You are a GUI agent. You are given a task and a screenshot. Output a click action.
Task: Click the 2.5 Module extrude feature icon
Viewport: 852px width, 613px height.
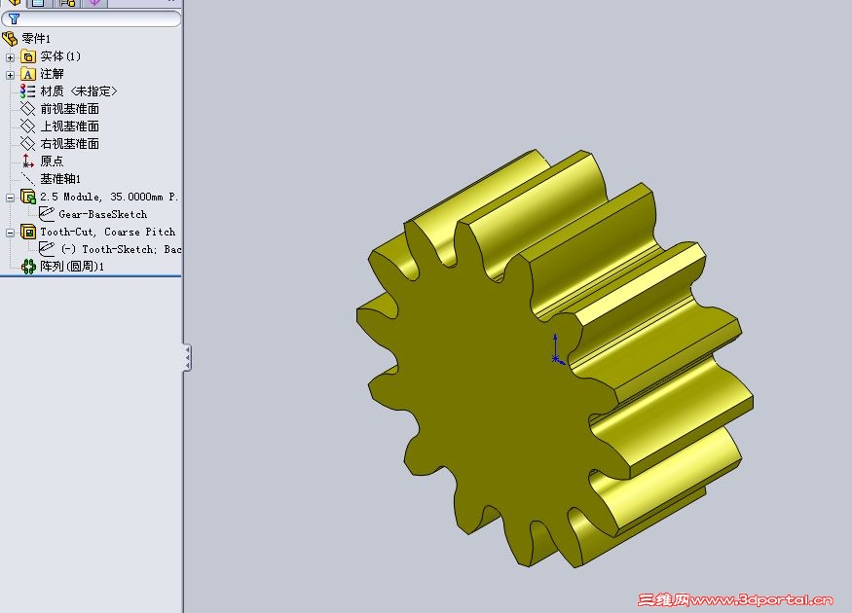click(x=27, y=196)
